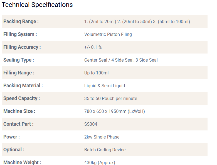Click the Volumetric Piston Filing value

tap(108, 34)
